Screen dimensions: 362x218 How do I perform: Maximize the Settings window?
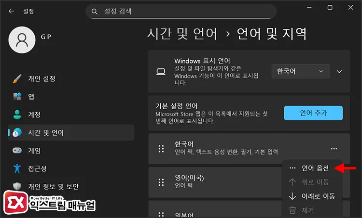tap(330, 7)
